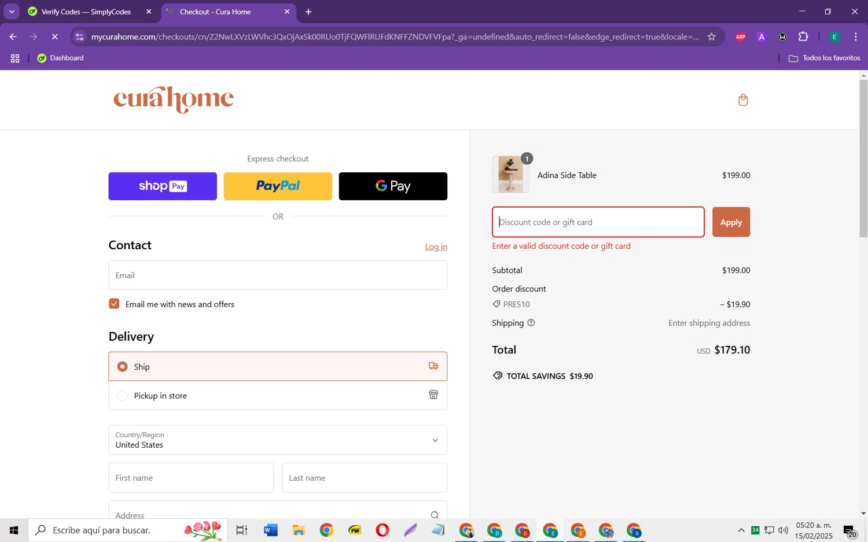Click the store icon in Pickup row
The height and width of the screenshot is (542, 868).
[x=433, y=395]
